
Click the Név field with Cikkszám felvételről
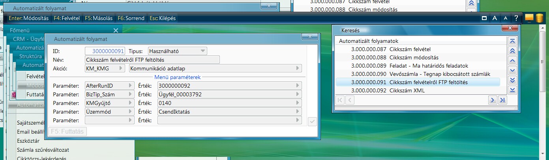tap(152, 59)
